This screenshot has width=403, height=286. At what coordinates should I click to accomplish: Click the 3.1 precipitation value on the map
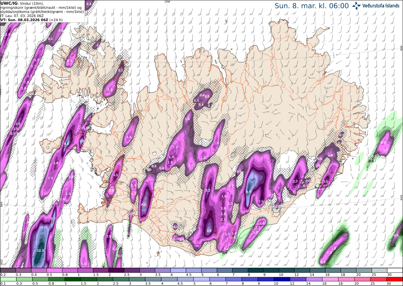tap(116, 175)
